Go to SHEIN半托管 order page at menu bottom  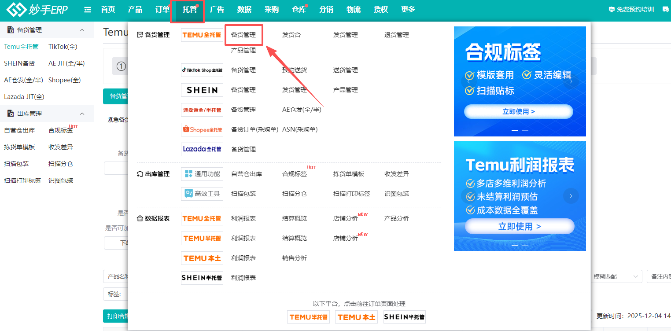tap(405, 317)
